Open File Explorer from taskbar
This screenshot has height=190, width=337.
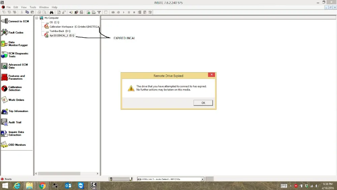tap(29, 186)
